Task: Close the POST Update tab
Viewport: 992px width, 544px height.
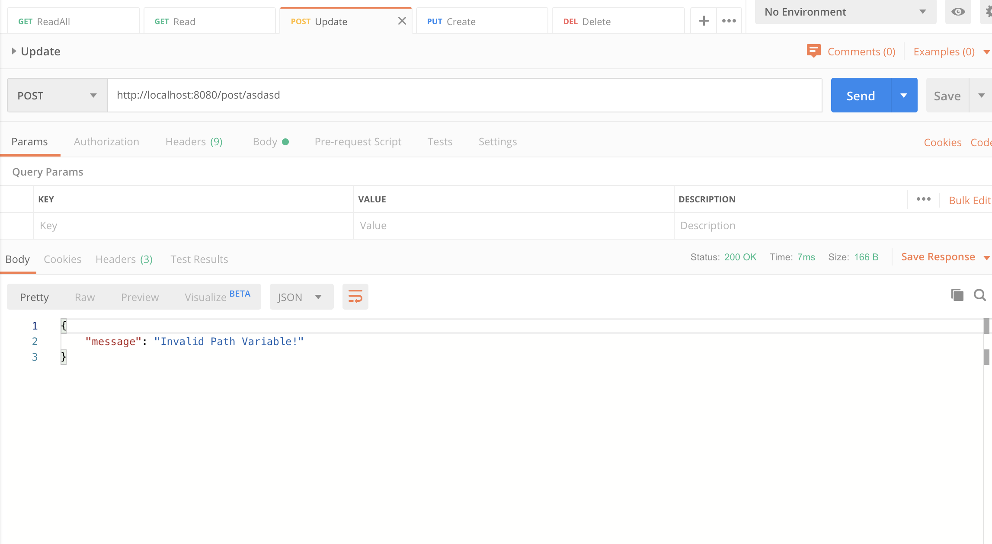Action: click(x=402, y=21)
